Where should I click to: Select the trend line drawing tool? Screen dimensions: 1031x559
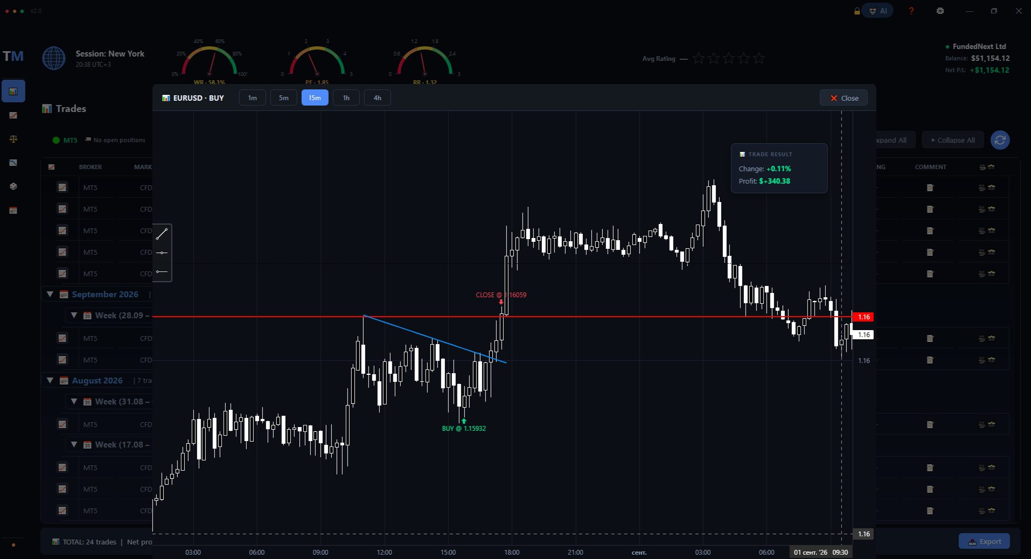tap(162, 234)
